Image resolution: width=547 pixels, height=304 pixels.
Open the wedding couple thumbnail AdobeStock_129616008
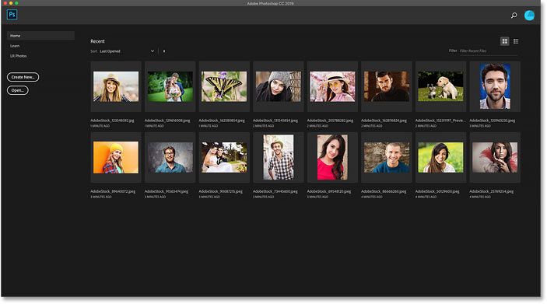tap(170, 86)
